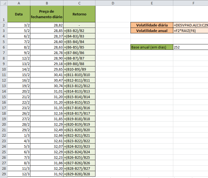
Task: Click price cell 31,92
Action: coord(47,174)
